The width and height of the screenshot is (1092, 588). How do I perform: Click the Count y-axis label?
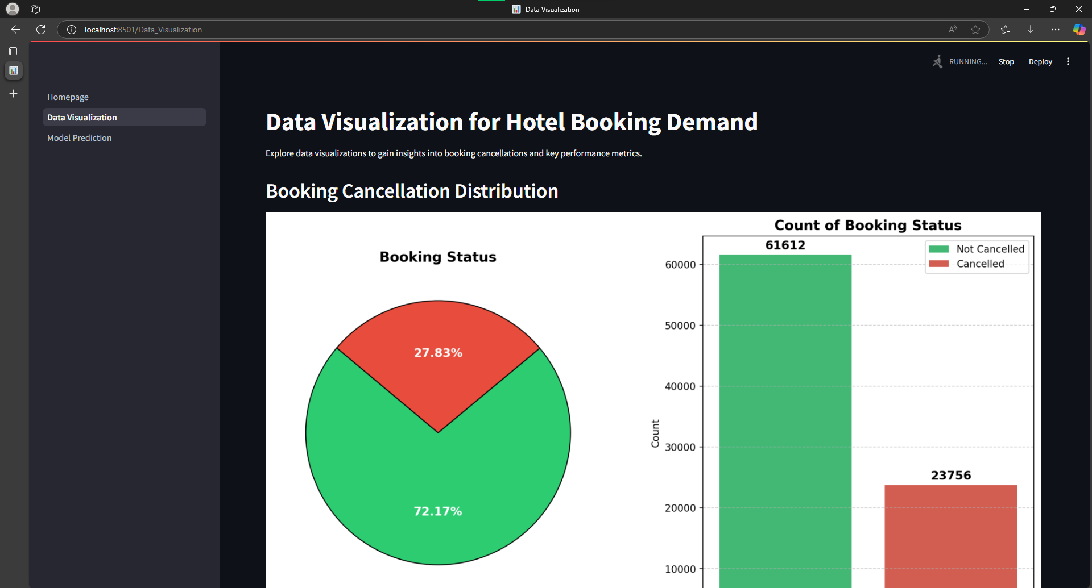point(655,433)
